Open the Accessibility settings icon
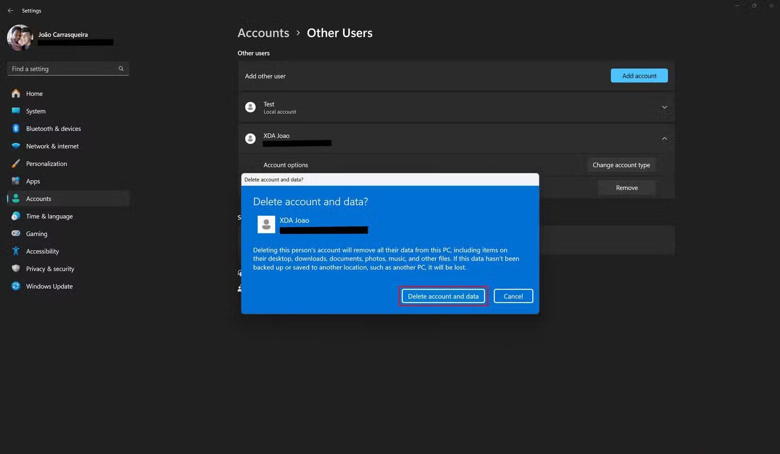 16,251
